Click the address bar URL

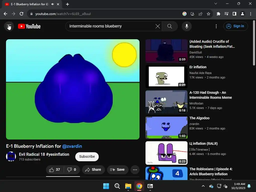point(63,14)
